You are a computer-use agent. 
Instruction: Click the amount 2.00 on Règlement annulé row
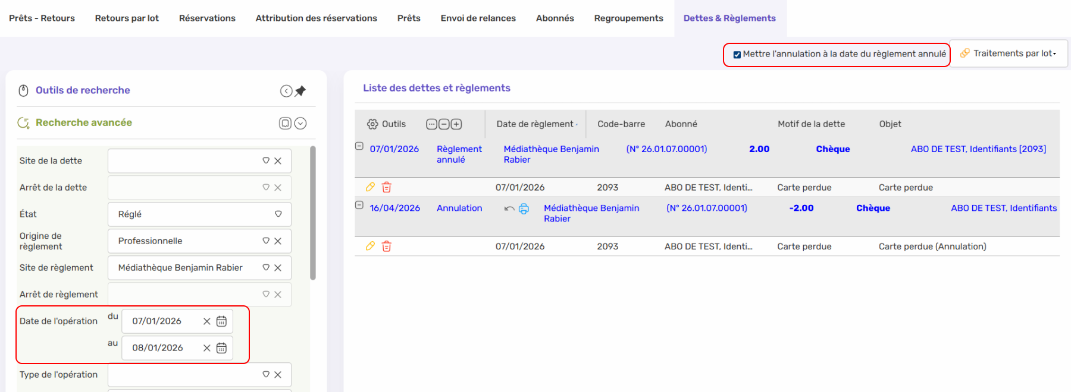(759, 149)
